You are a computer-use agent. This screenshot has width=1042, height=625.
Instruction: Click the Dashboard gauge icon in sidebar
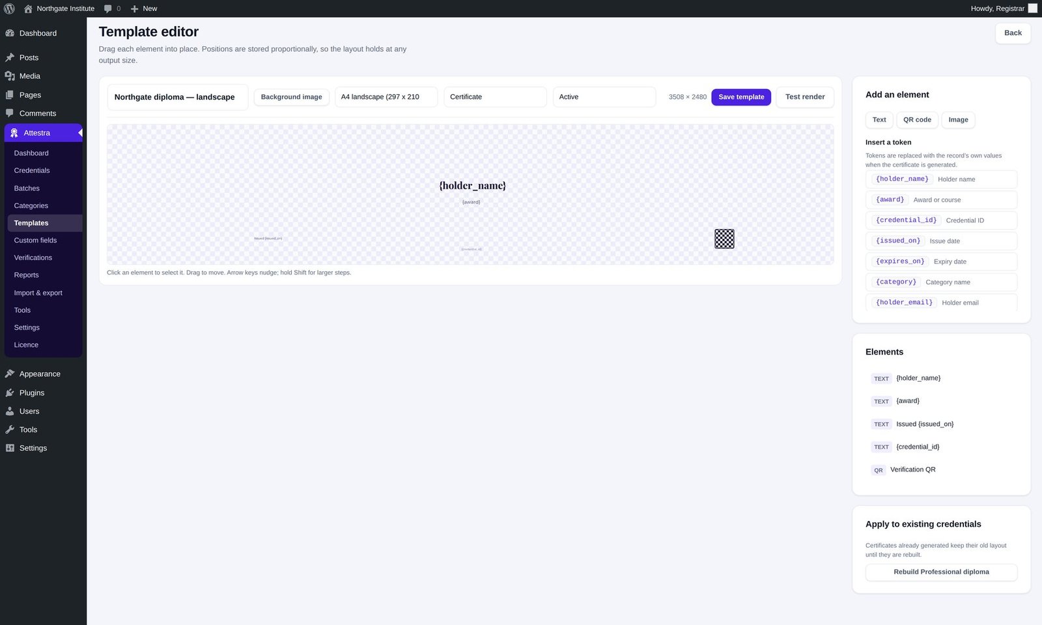coord(10,33)
